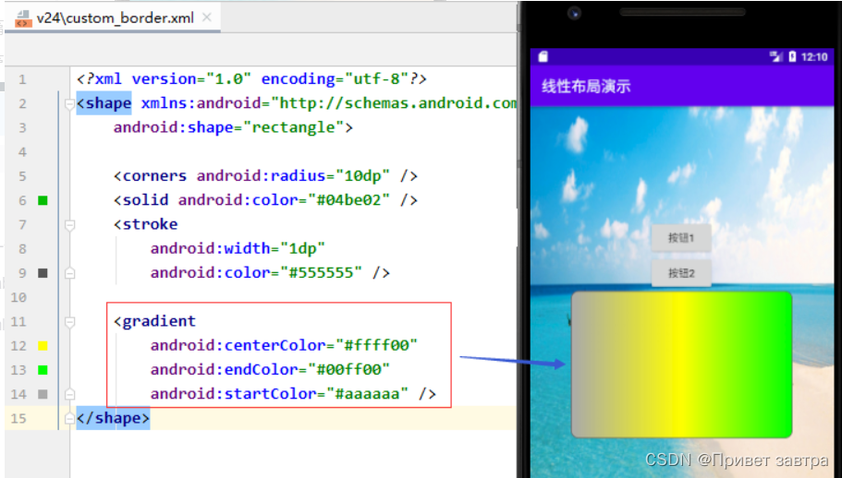Click the "#ffff00" centerColor value
842x478 pixels.
coord(376,345)
